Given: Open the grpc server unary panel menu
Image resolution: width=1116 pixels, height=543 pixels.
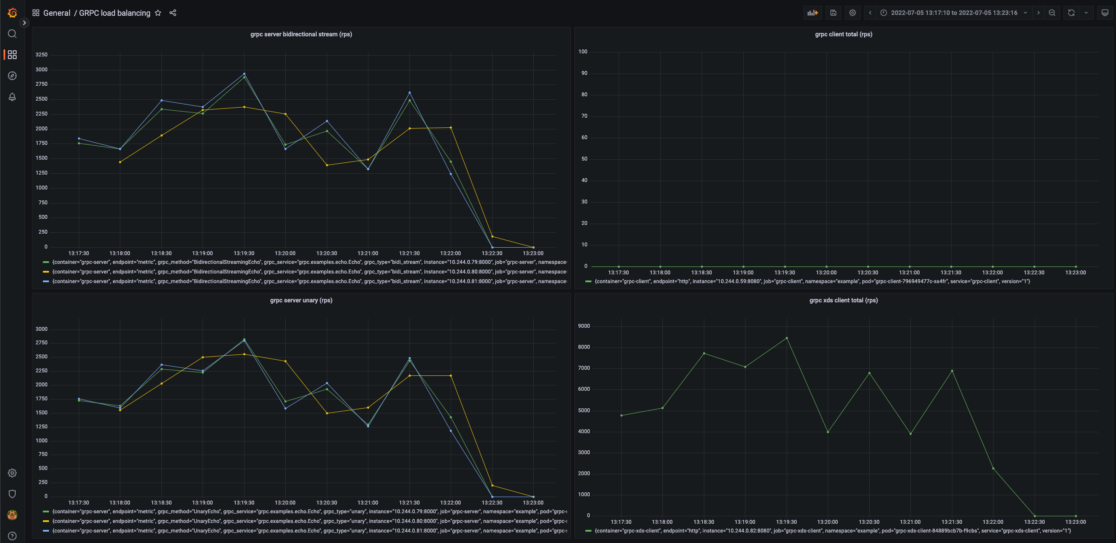Looking at the screenshot, I should (301, 300).
